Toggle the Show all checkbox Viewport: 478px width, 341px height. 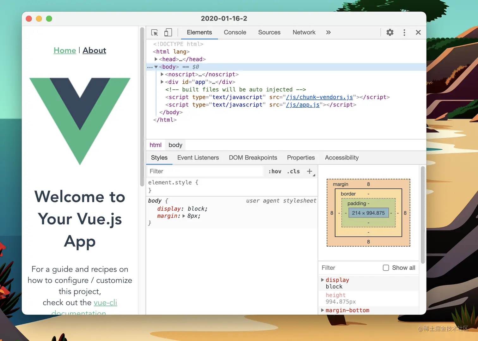[386, 268]
